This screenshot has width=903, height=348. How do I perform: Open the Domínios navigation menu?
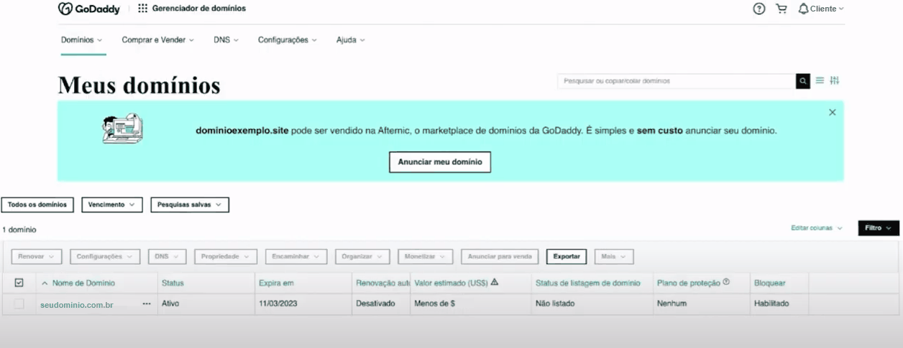point(82,40)
